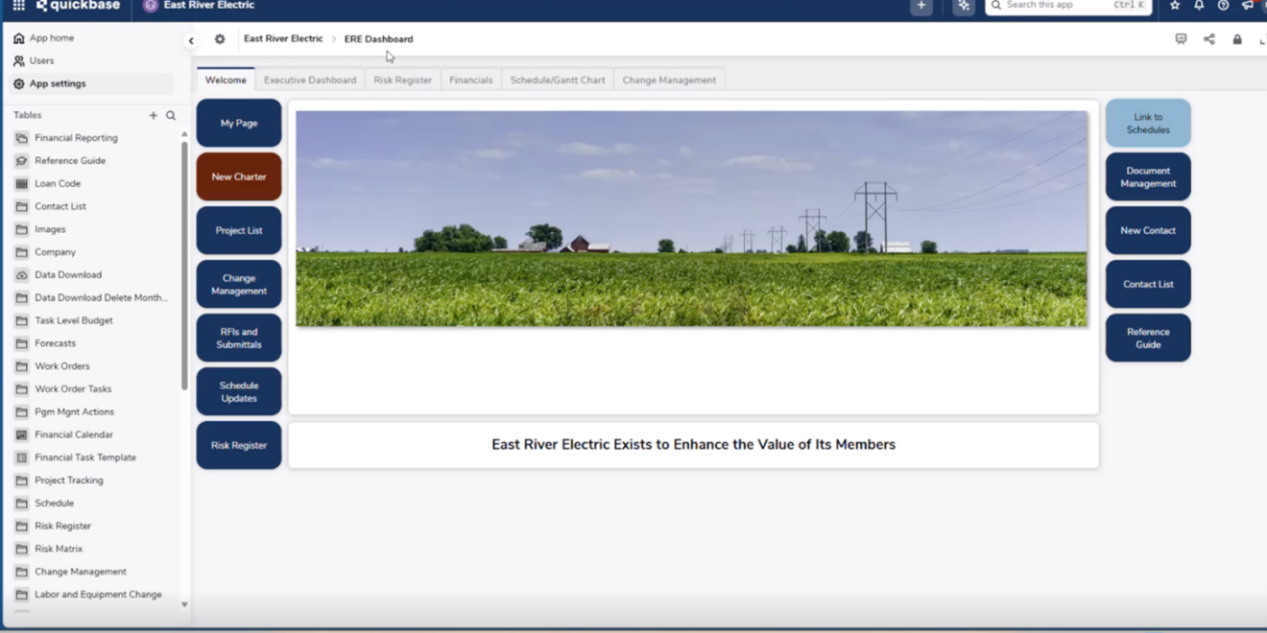1267x633 pixels.
Task: Click the lock icon on dashboard toolbar
Action: tap(1237, 39)
